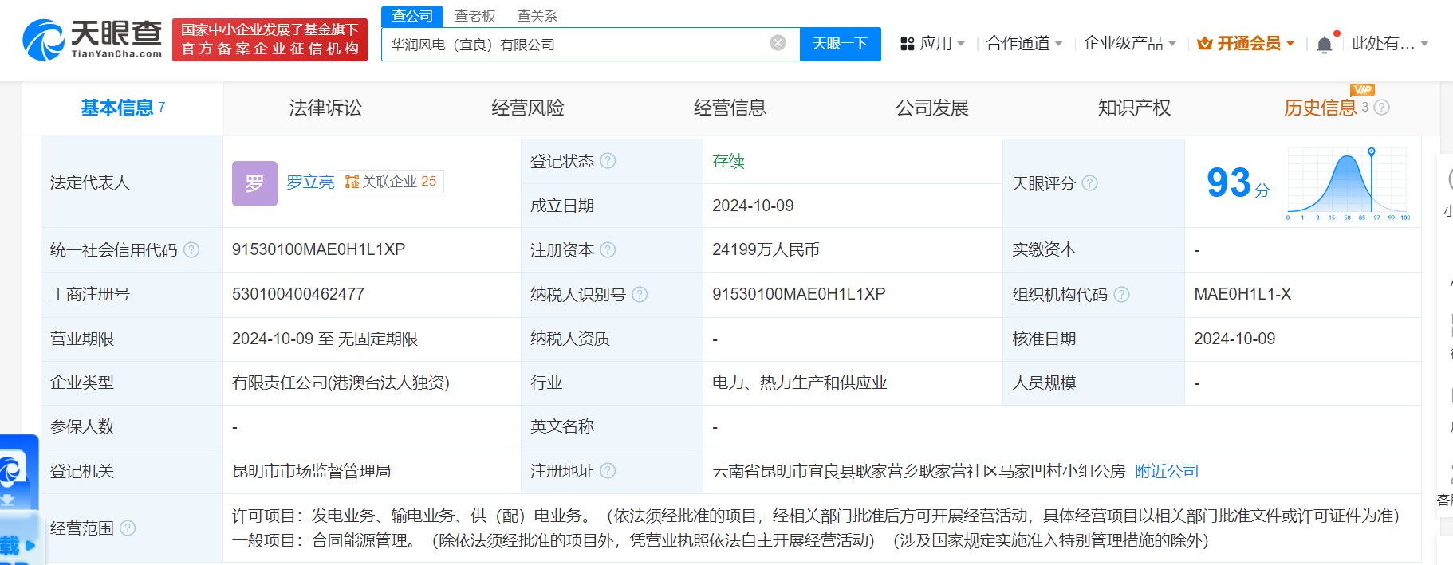Open the user account 此处有… menu

(1390, 44)
